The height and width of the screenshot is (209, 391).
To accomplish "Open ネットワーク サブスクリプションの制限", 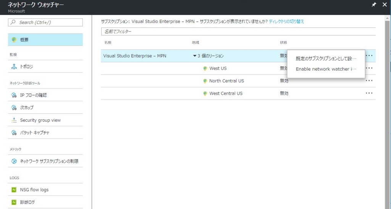I will coord(45,161).
